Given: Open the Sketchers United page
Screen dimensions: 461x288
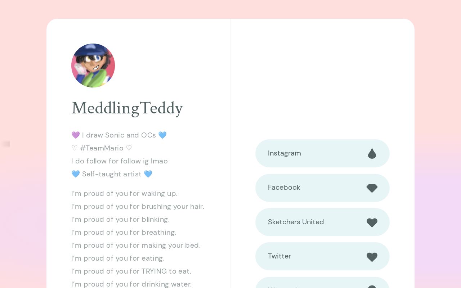Looking at the screenshot, I should 322,222.
